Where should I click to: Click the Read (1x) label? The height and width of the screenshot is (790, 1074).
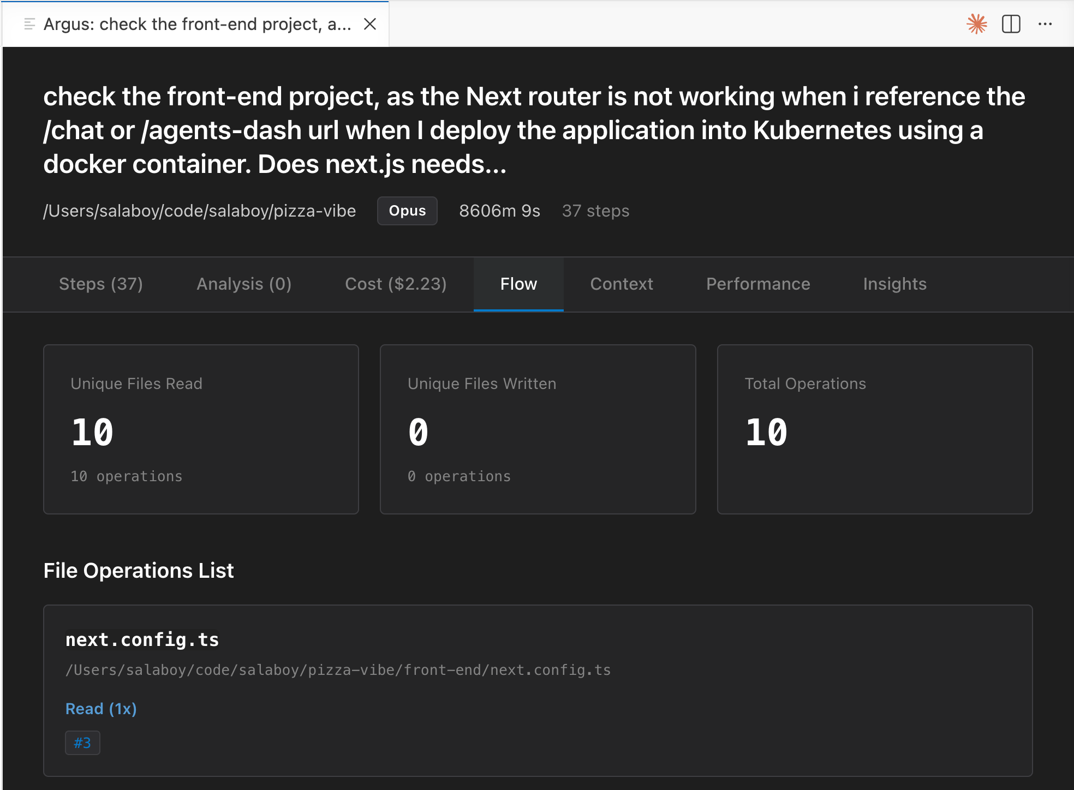(101, 709)
